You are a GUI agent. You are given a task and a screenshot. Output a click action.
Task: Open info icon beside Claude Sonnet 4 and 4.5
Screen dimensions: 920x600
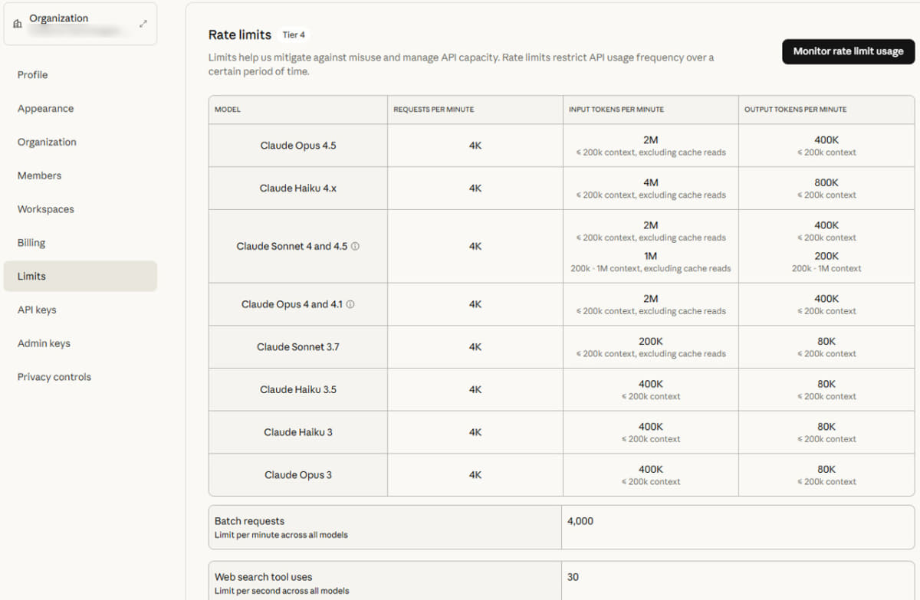point(355,247)
